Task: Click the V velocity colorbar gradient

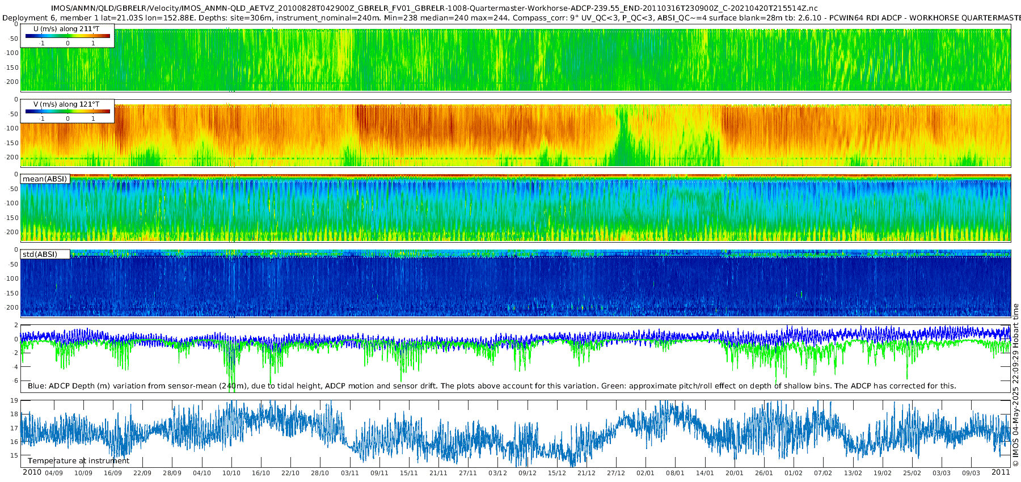Action: coord(67,112)
